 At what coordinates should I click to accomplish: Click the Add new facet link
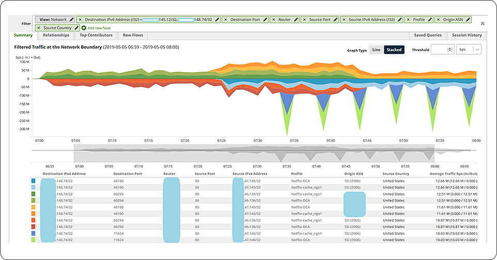pyautogui.click(x=99, y=28)
